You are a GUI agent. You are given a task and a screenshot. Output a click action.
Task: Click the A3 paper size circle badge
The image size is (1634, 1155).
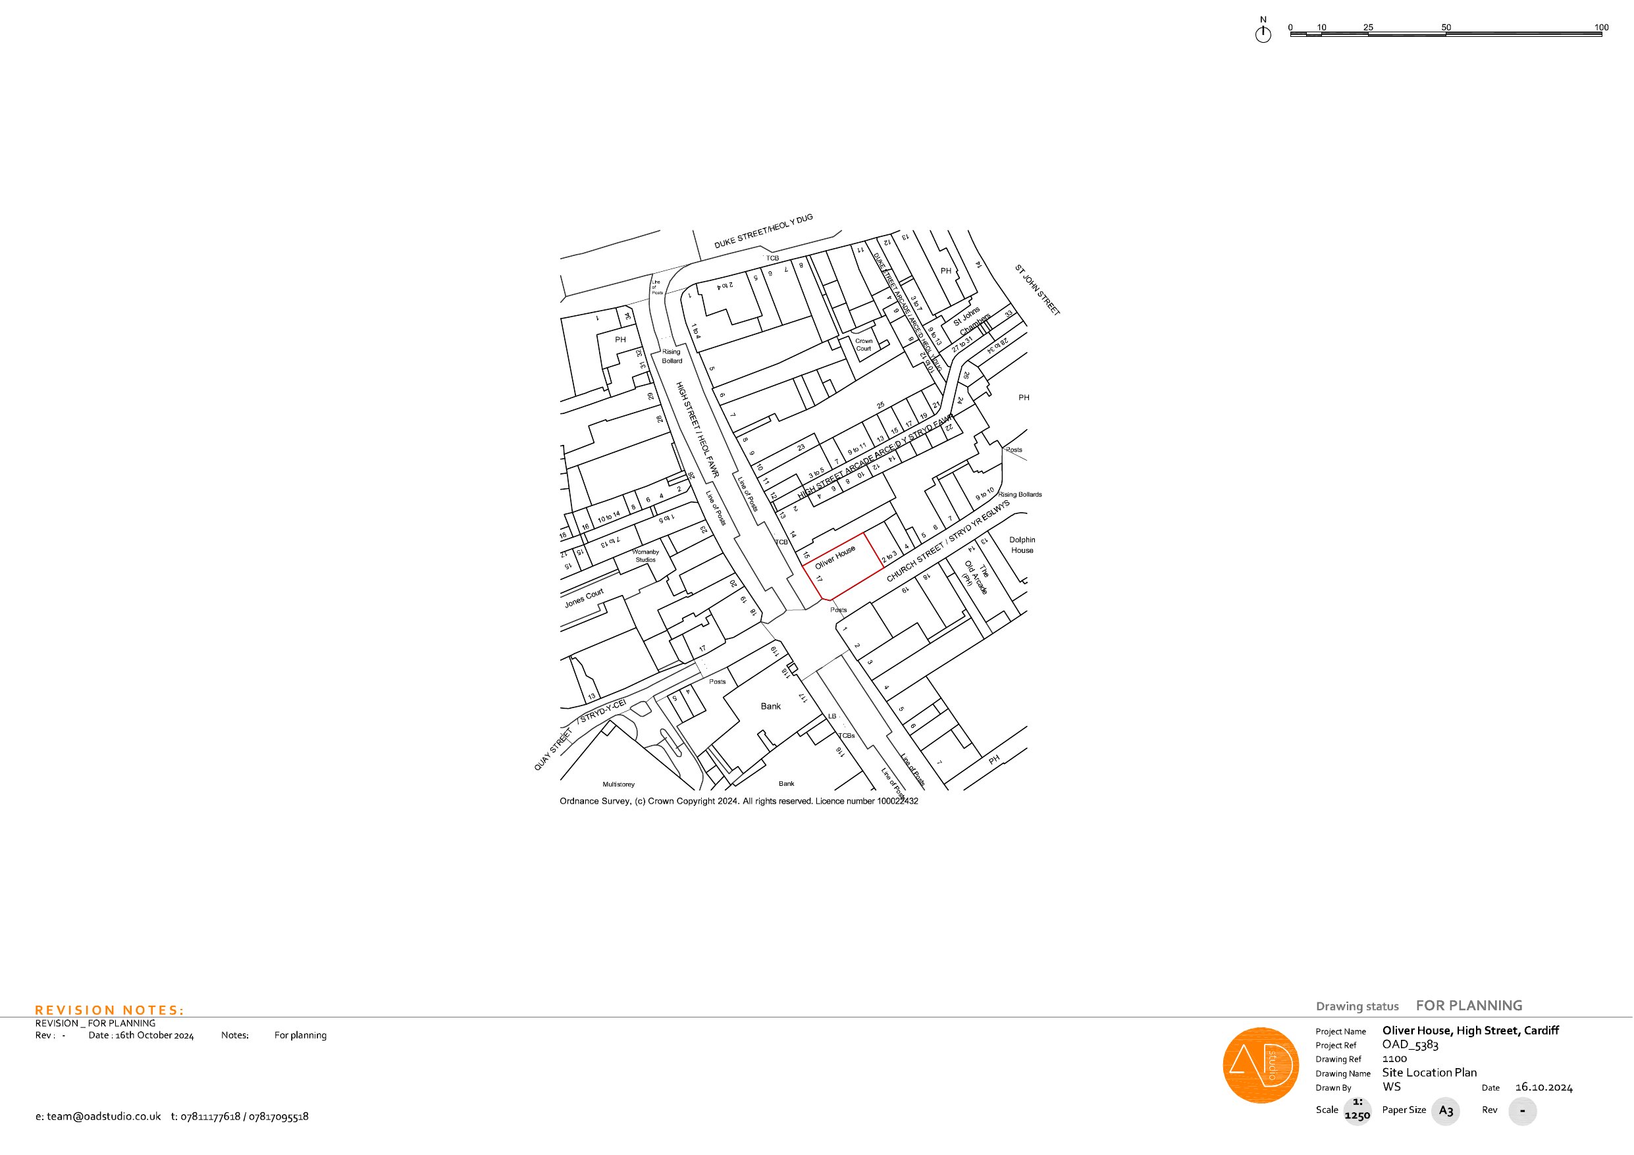click(1446, 1111)
